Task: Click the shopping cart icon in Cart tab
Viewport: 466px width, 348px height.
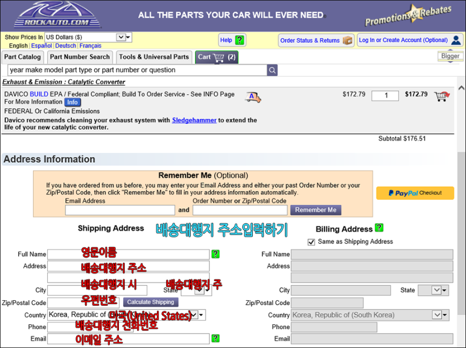Action: coord(219,57)
